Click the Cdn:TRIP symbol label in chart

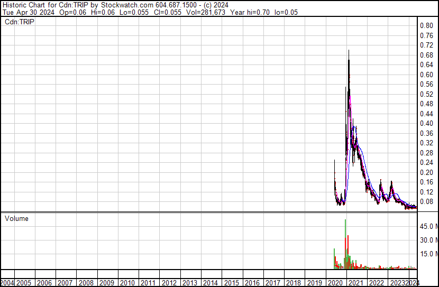[x=19, y=22]
